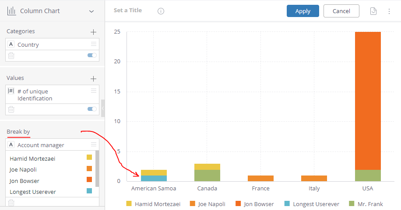Delete the Country category using trash icon
Viewport: 401px width, 210px height.
click(11, 55)
